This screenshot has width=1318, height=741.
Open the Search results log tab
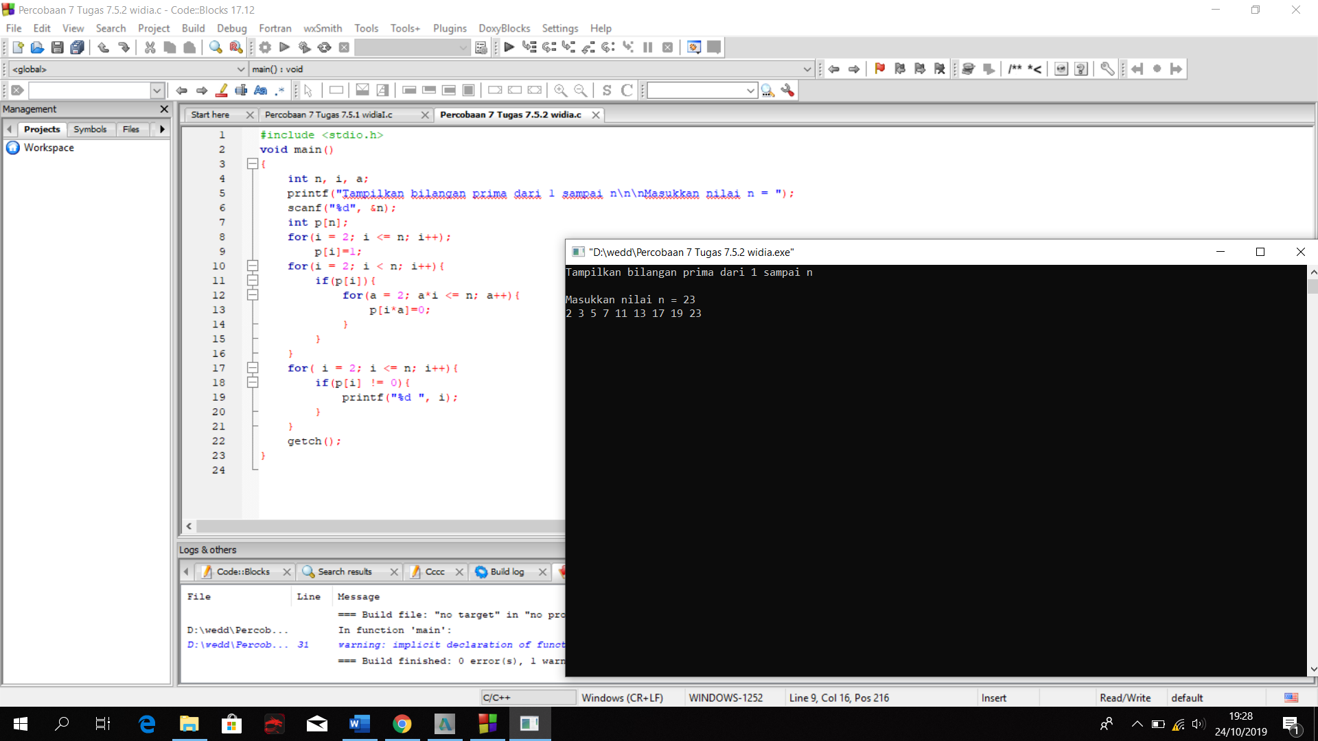(345, 572)
